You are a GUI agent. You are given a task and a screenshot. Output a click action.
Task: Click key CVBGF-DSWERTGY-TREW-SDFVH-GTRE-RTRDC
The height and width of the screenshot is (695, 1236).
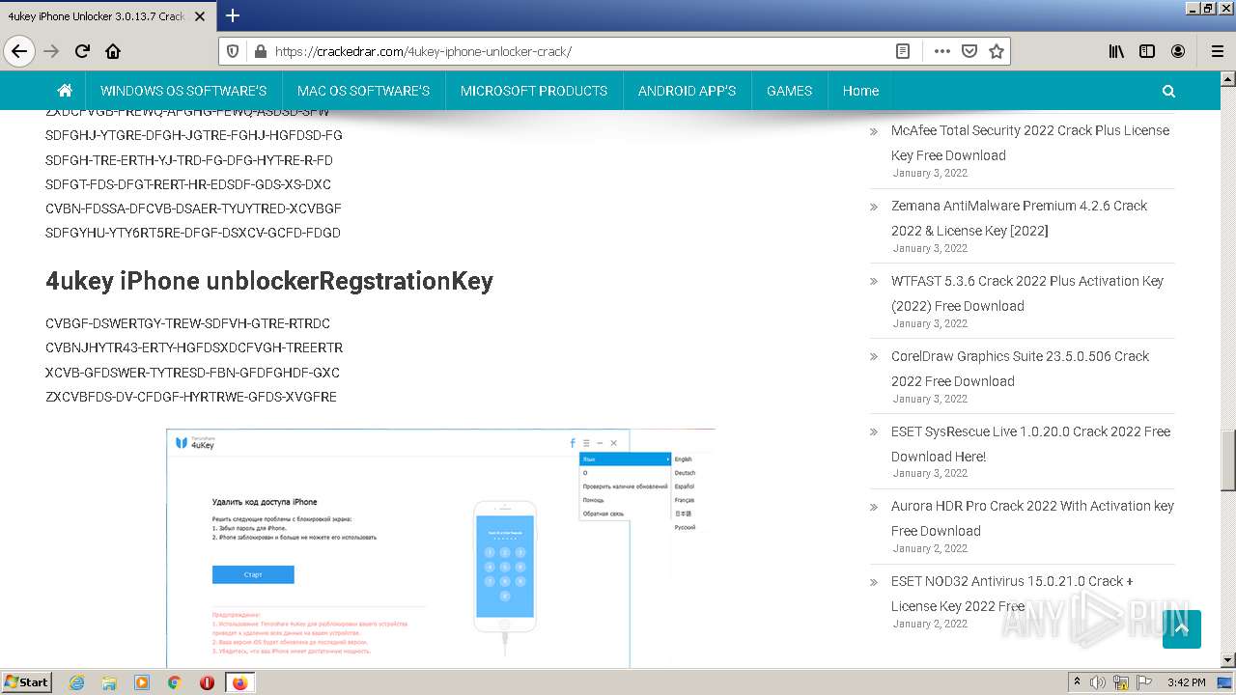(187, 323)
